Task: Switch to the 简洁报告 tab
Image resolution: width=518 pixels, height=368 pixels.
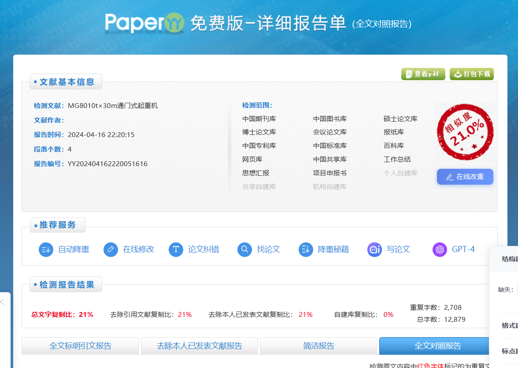Action: pyautogui.click(x=319, y=346)
